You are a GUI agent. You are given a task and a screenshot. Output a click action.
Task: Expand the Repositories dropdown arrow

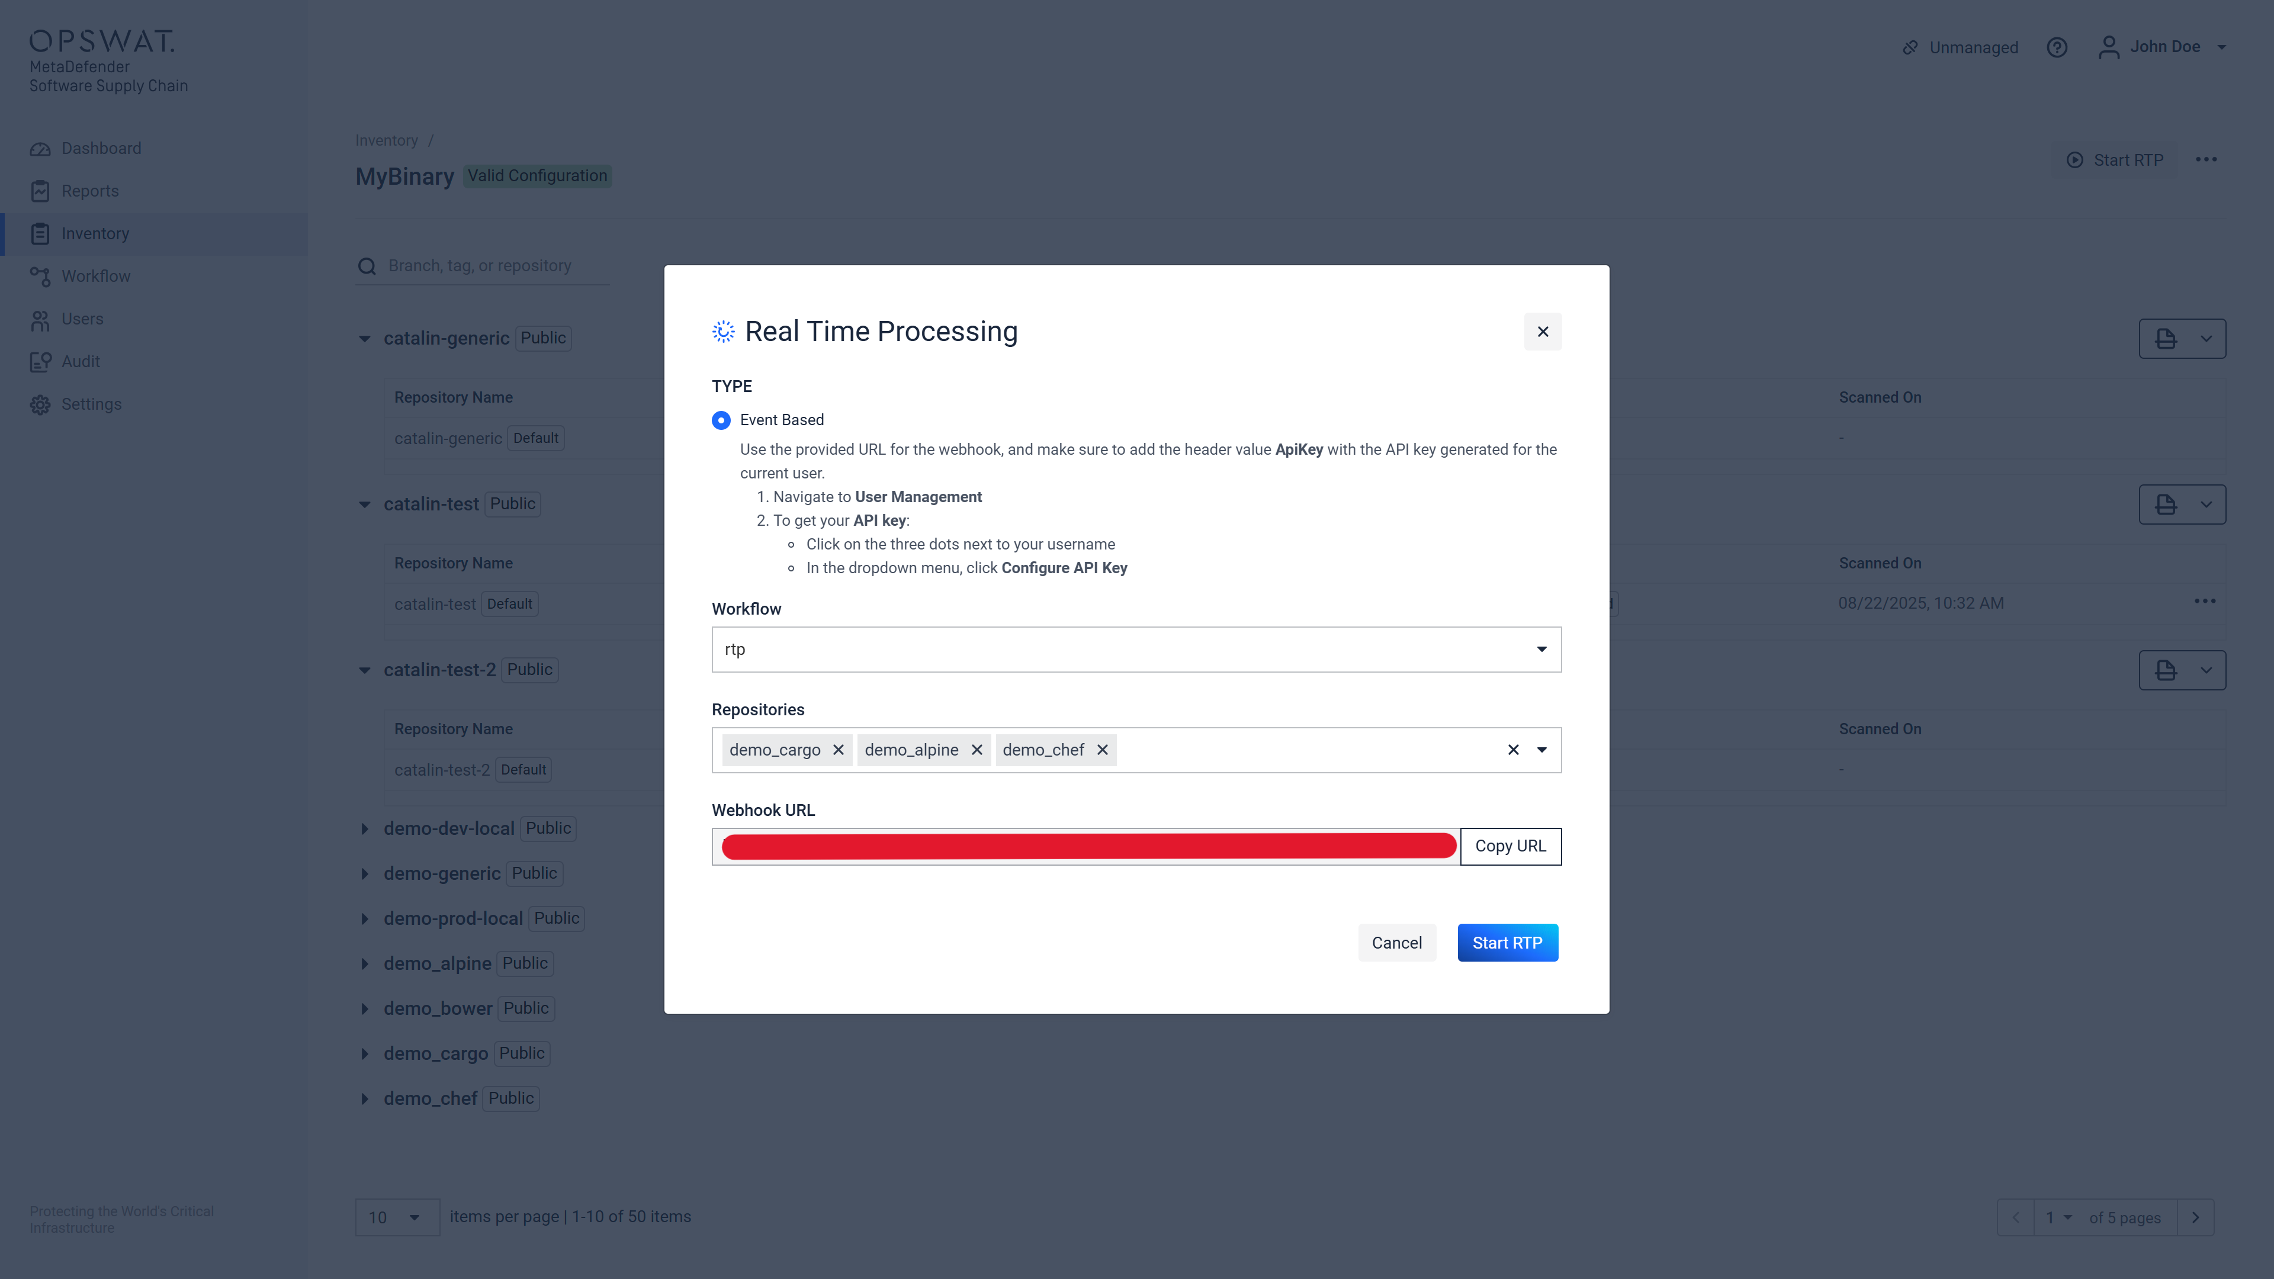click(1541, 750)
